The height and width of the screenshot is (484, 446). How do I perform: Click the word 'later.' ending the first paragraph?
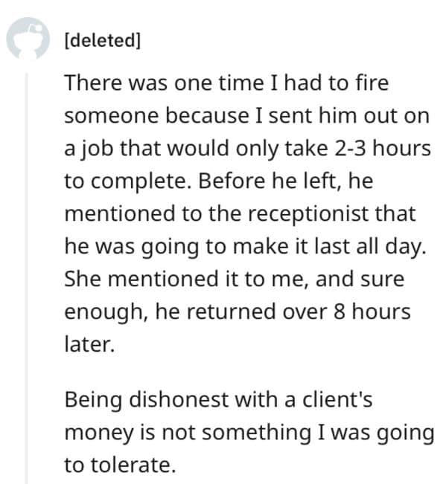click(89, 344)
